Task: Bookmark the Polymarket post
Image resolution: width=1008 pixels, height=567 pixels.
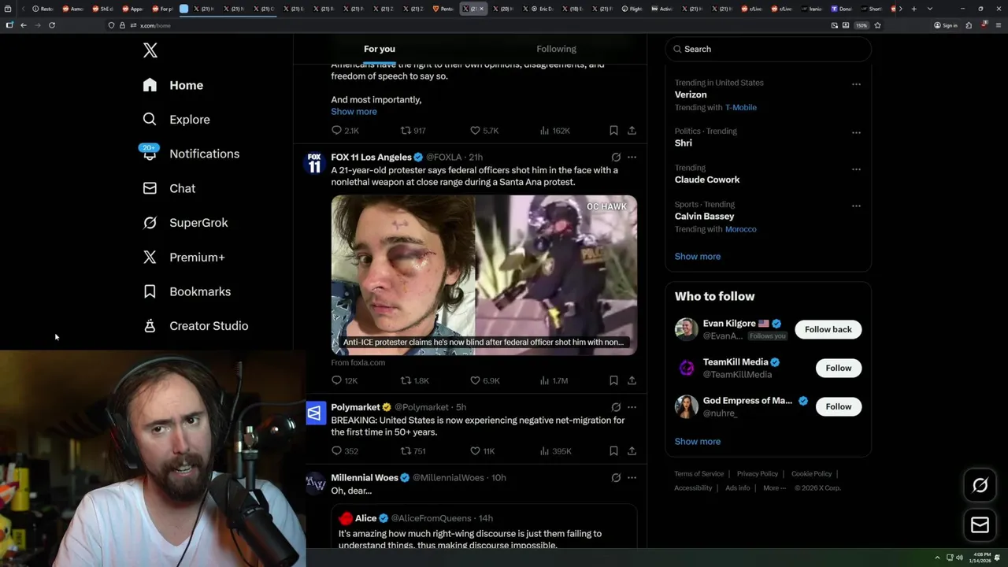Action: click(613, 451)
